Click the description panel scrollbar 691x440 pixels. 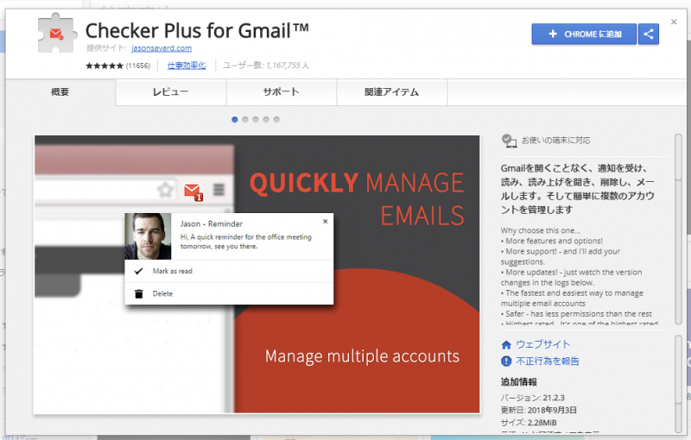(679, 229)
